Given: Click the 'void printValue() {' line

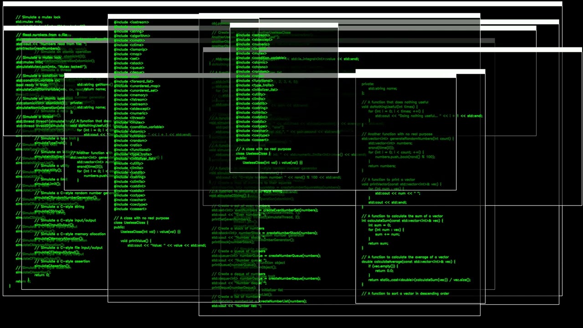Looking at the screenshot, I should click(136, 241).
